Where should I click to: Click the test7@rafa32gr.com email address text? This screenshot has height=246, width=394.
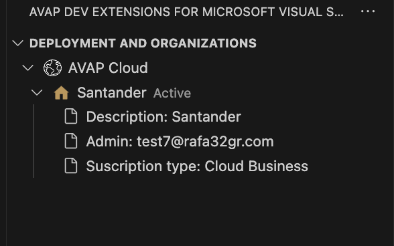tap(205, 142)
